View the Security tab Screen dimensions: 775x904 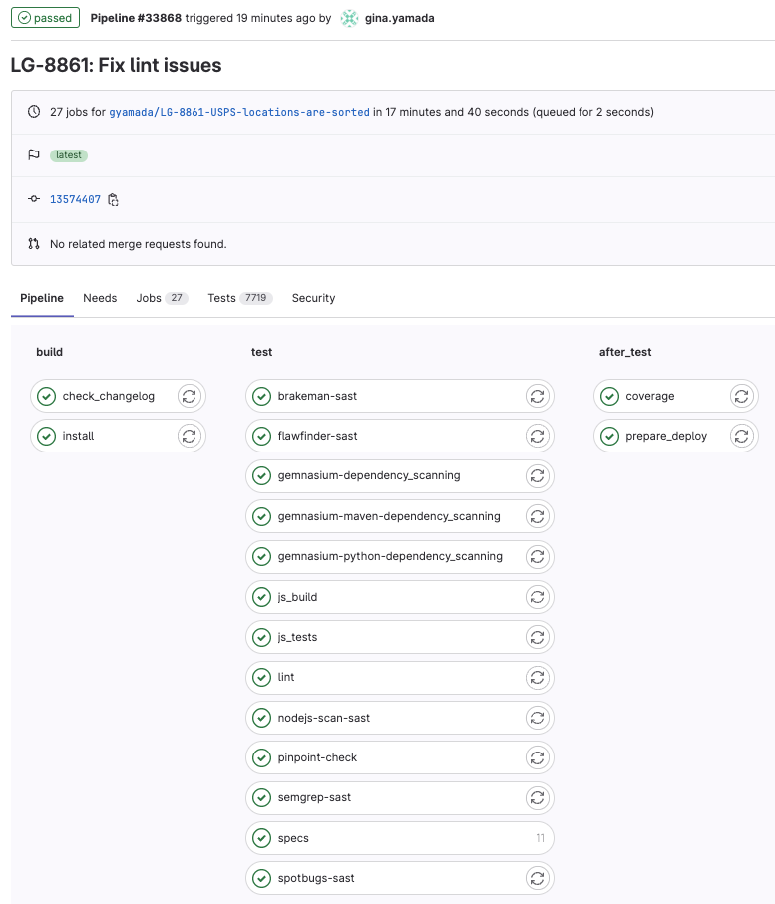click(313, 298)
